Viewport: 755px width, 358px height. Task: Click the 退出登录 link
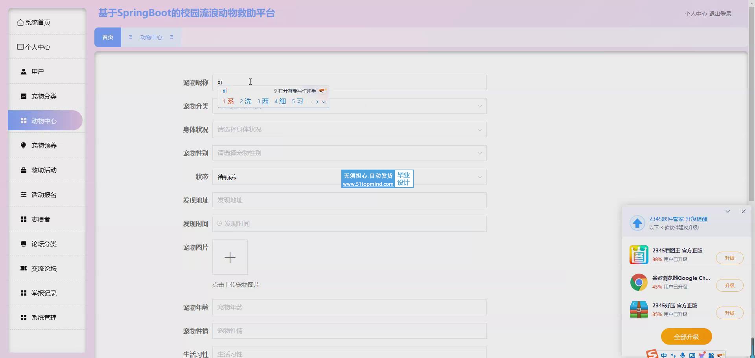point(720,14)
